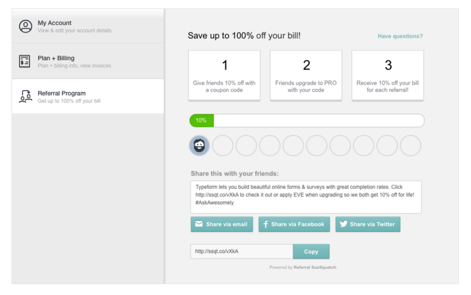Open the My Account section
Screen dimensions: 471x295
tap(88, 26)
